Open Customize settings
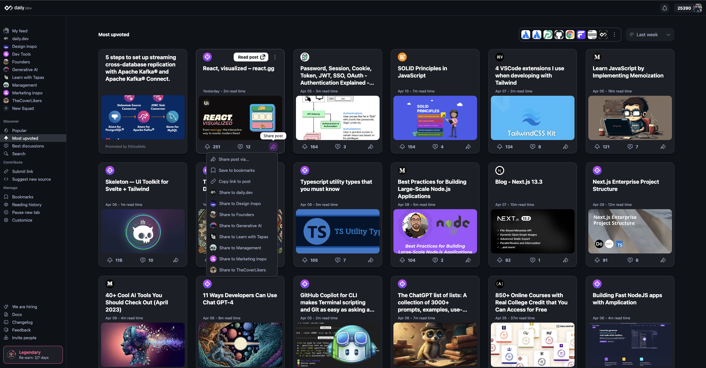This screenshot has height=368, width=706. click(x=33, y=220)
